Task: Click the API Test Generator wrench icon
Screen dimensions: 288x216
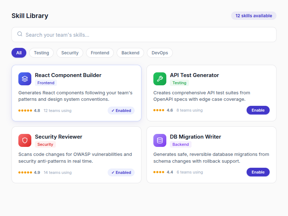Action: click(159, 78)
